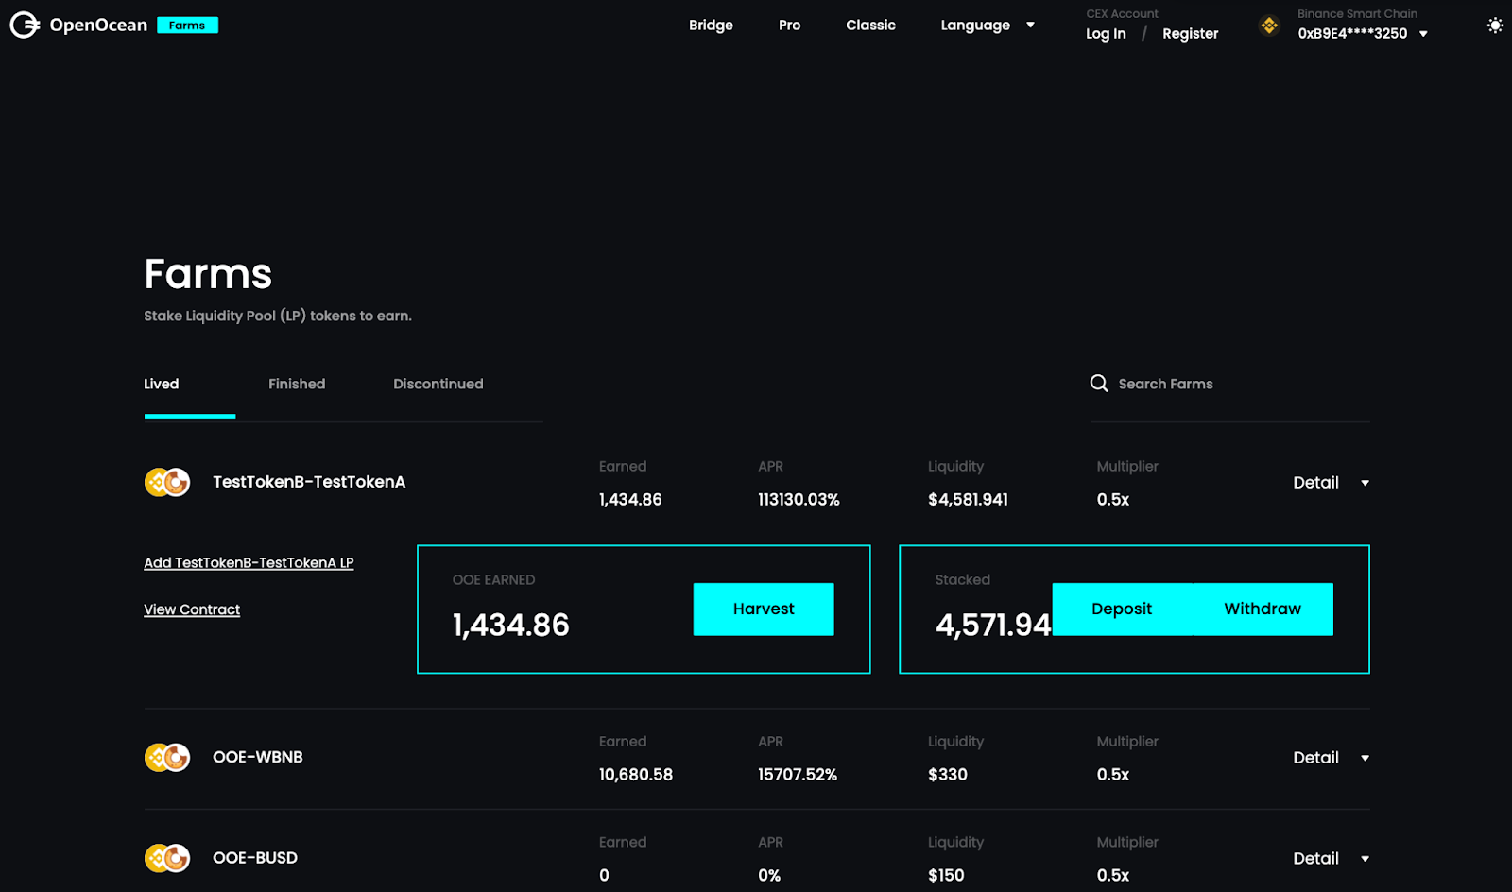Click the Earned value 10,680.58

[x=636, y=774]
